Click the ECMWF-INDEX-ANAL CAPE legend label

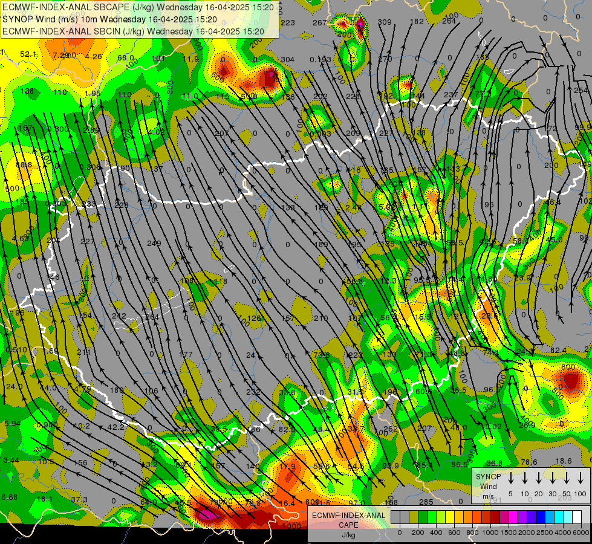pos(348,520)
